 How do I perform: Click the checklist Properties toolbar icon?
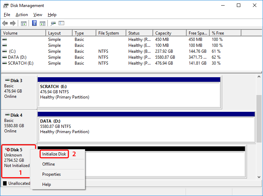point(62,23)
